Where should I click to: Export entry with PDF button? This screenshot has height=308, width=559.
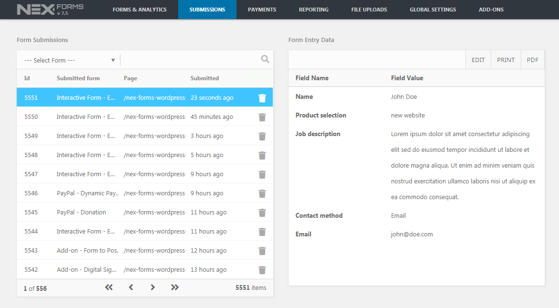tap(533, 60)
